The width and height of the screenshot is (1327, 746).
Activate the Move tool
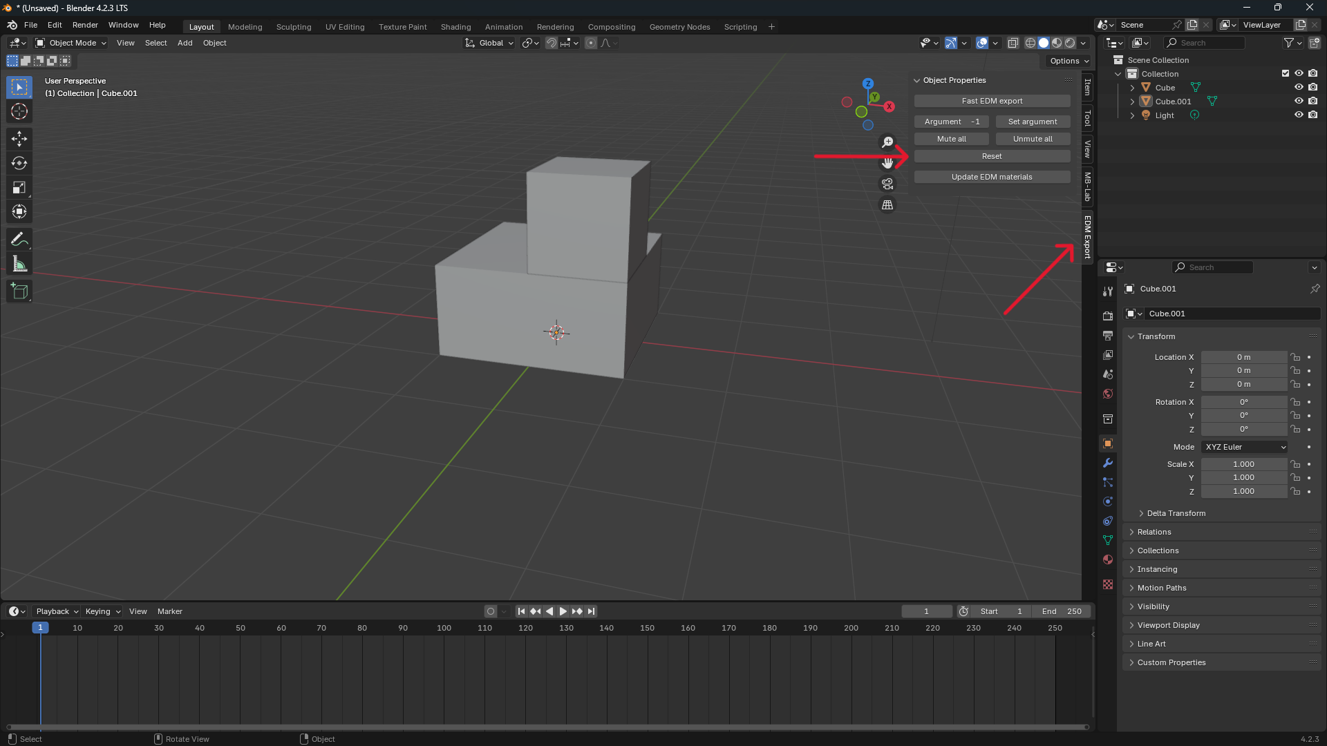(19, 139)
